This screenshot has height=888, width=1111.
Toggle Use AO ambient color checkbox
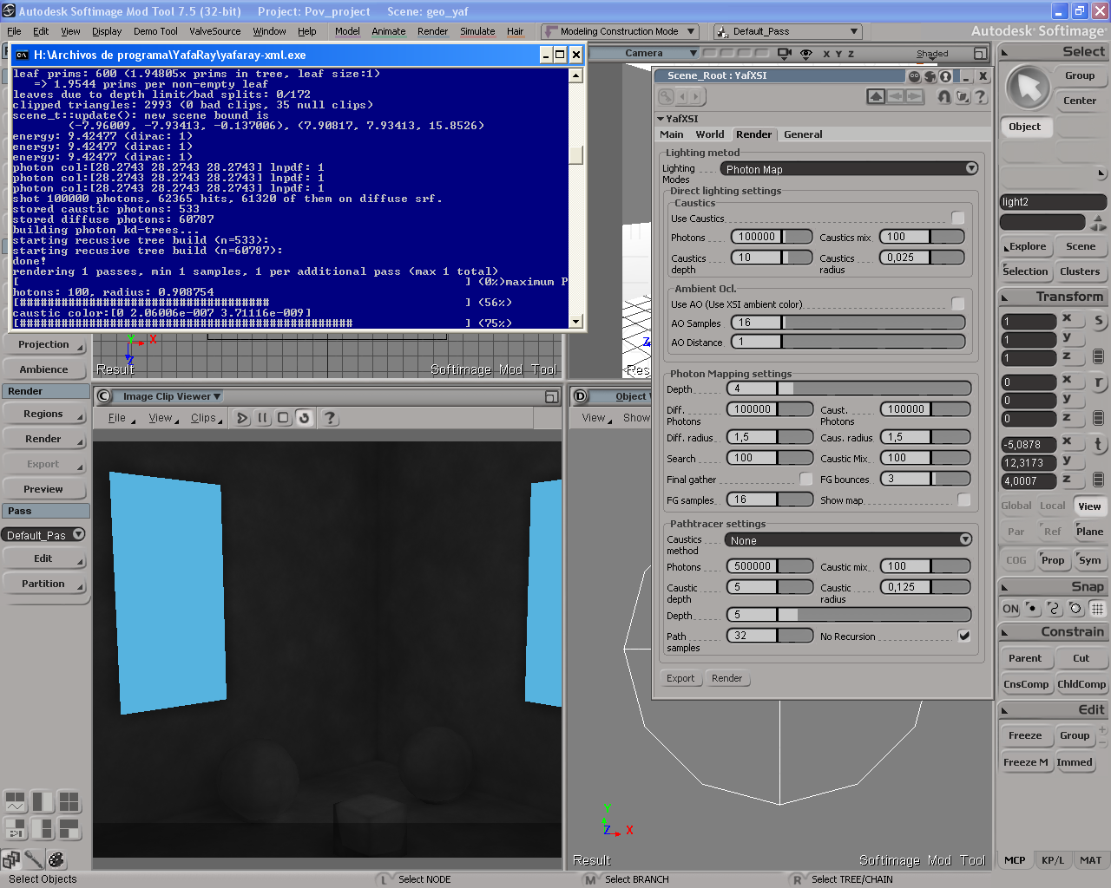pos(958,304)
